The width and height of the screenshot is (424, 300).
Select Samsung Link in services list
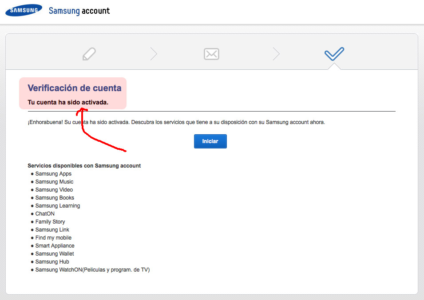pyautogui.click(x=52, y=230)
